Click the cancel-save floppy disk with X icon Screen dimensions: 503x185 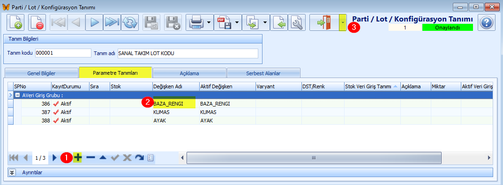pyautogui.click(x=173, y=22)
